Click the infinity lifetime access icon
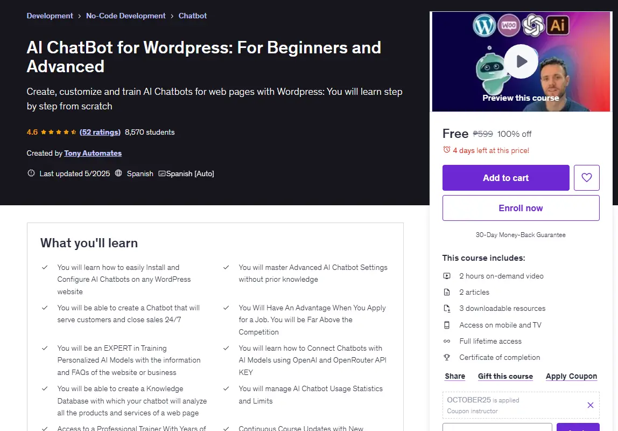618x431 pixels. (447, 341)
